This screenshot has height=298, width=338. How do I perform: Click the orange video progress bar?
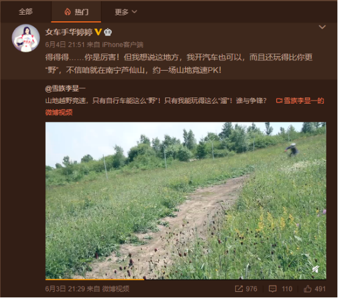click(95, 279)
